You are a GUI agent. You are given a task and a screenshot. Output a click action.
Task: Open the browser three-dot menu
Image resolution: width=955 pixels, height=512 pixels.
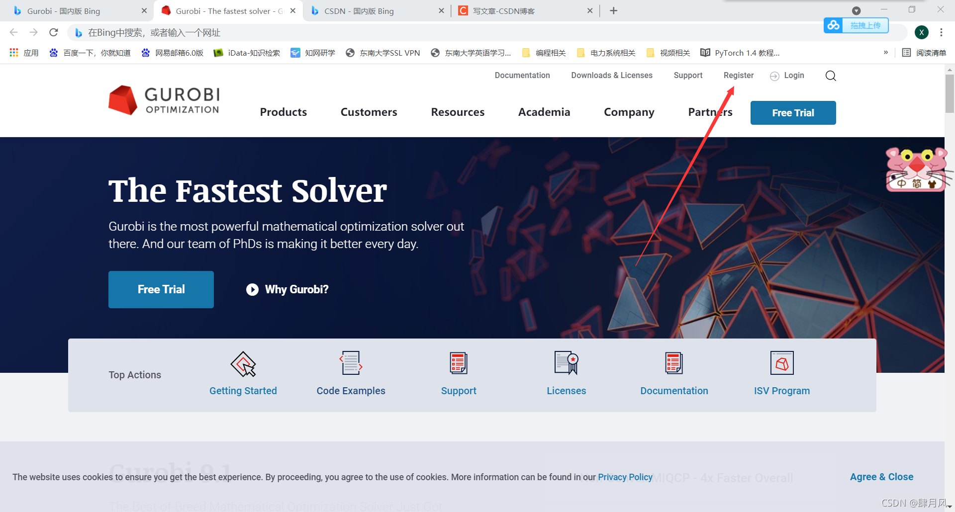point(941,32)
